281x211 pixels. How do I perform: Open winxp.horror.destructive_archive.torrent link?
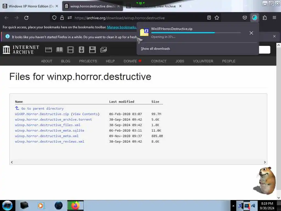[54, 120]
